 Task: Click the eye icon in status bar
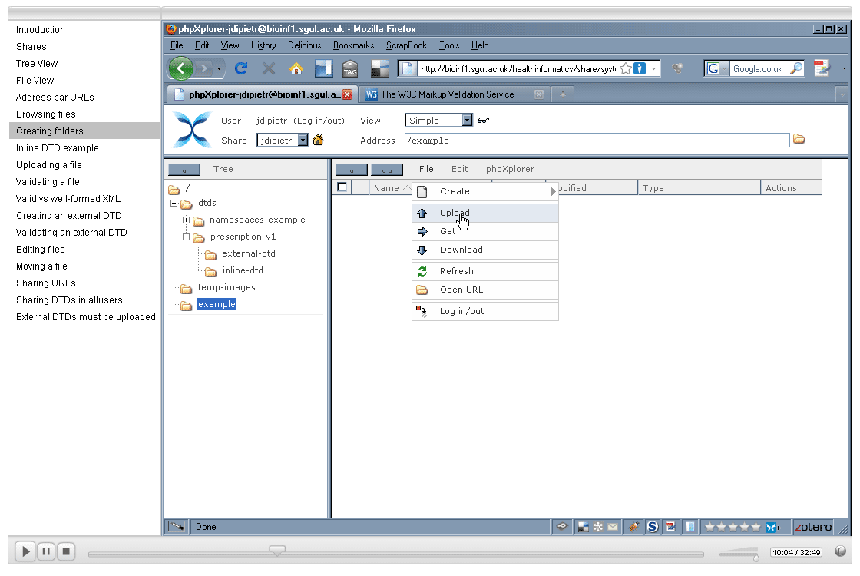[561, 527]
